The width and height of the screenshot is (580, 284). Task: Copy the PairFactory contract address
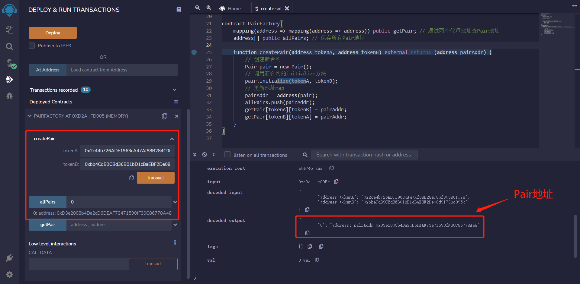point(165,116)
